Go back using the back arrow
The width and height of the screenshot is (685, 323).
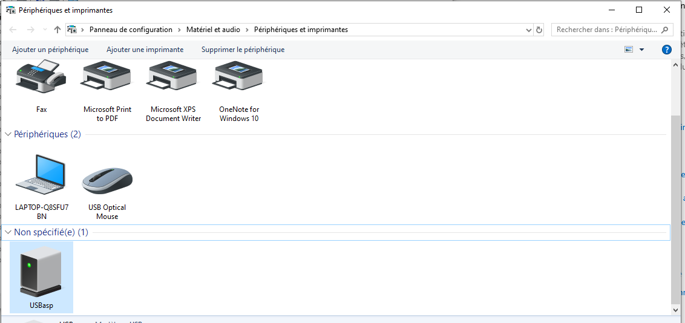tap(13, 30)
